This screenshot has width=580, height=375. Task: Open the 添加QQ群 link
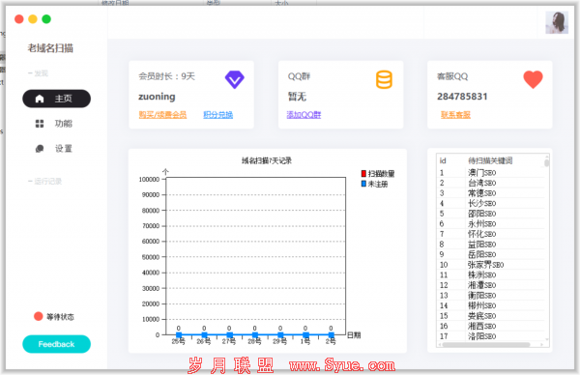304,115
